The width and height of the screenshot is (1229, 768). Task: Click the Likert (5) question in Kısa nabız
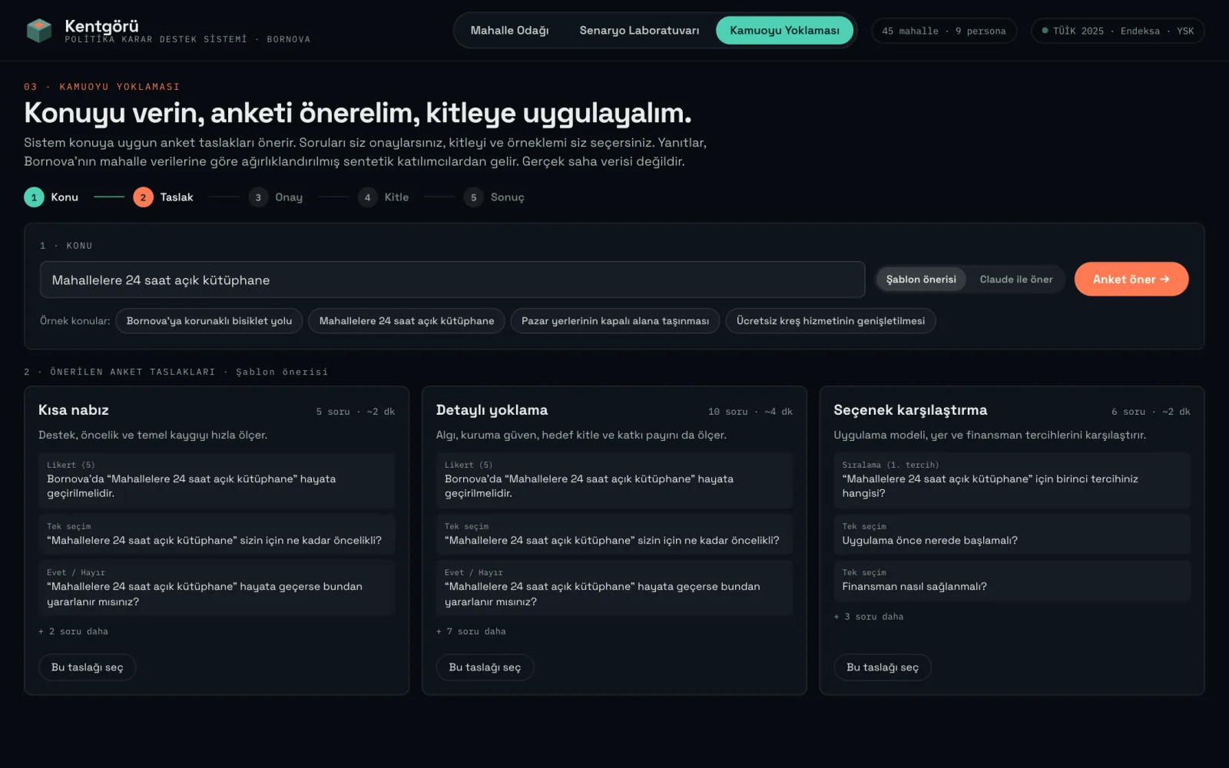tap(217, 481)
